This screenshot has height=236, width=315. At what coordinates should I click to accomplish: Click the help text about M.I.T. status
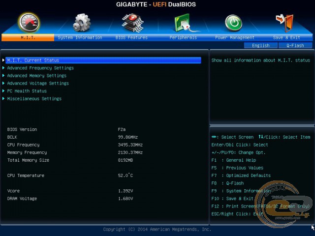tap(260, 60)
